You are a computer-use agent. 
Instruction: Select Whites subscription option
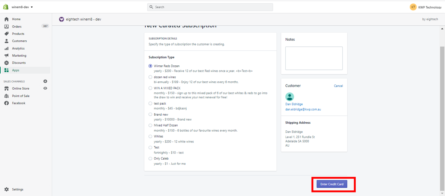(x=150, y=136)
